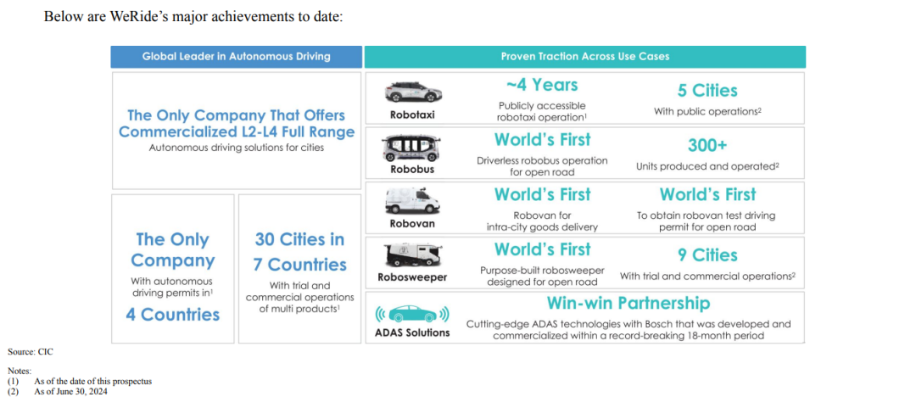Click the '300+' figure

click(x=707, y=146)
